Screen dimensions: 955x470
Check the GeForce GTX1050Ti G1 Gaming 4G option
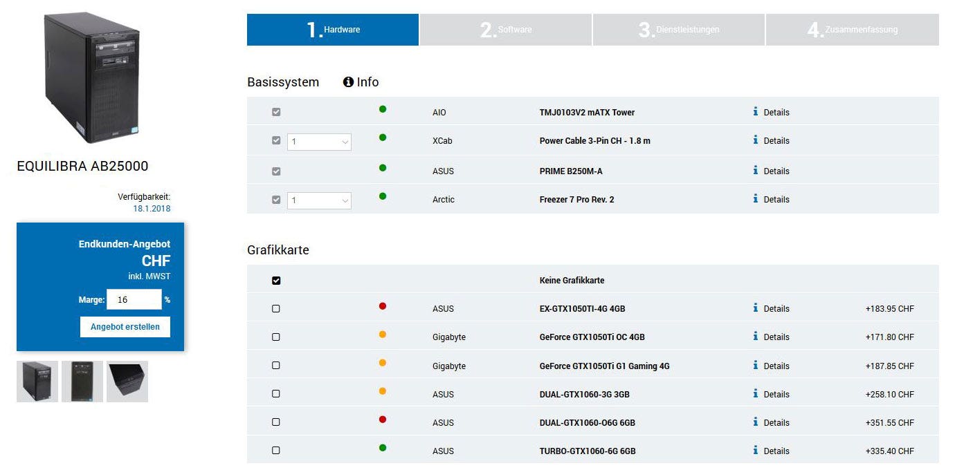(276, 366)
